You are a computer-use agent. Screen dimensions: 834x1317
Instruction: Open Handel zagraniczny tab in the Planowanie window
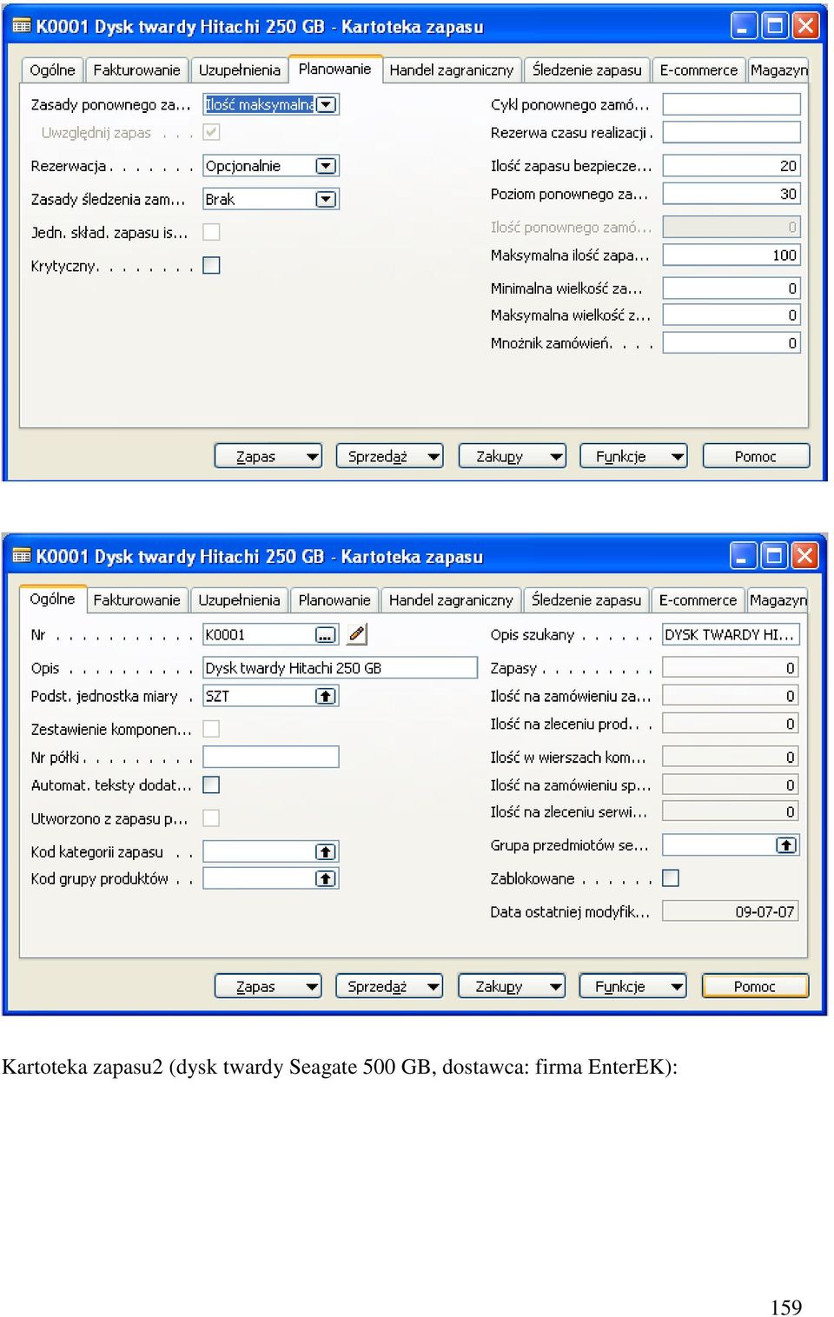pyautogui.click(x=452, y=69)
